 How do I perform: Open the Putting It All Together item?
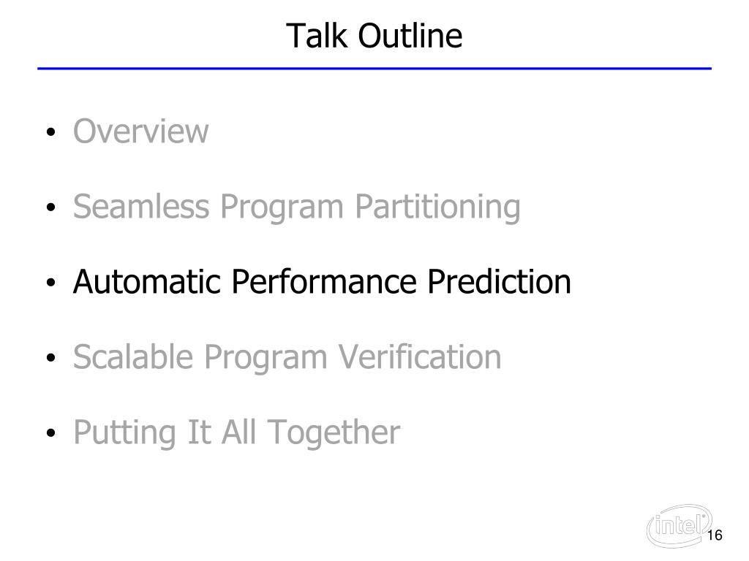[x=237, y=433]
